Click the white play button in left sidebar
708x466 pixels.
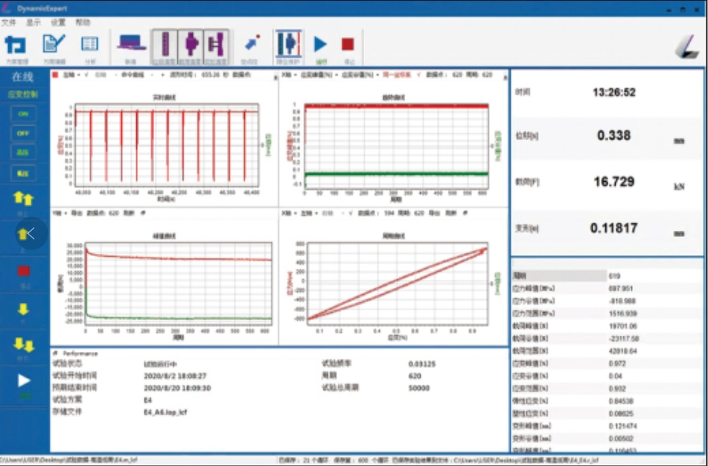24,380
